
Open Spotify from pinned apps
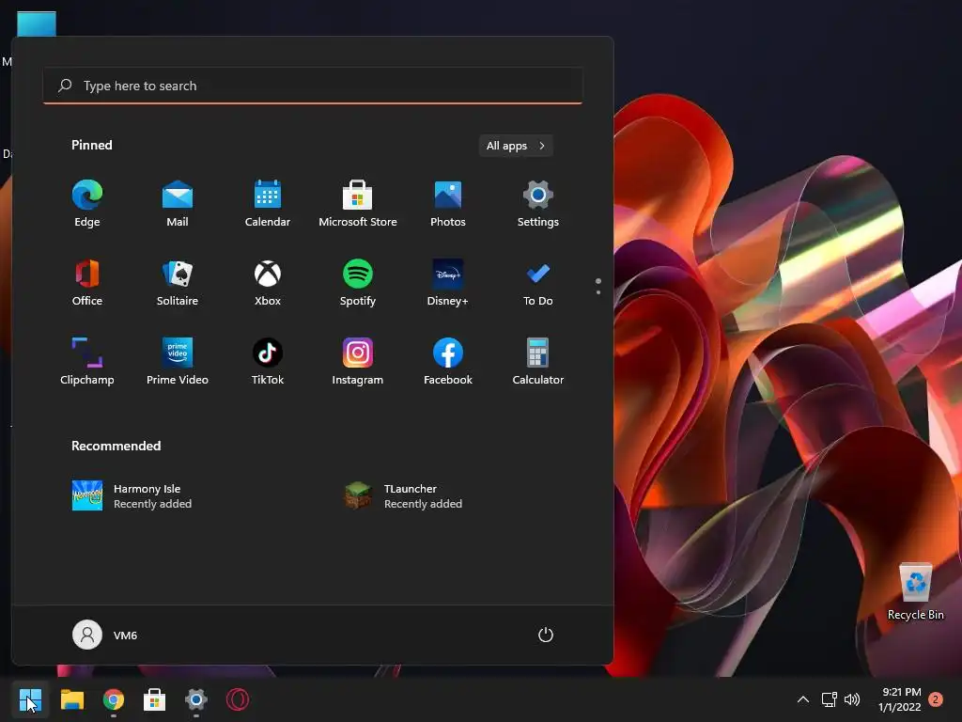358,282
